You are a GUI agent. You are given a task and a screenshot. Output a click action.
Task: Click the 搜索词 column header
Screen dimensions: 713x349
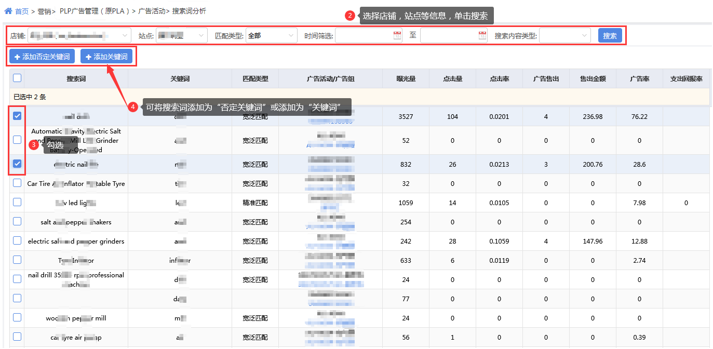point(76,79)
